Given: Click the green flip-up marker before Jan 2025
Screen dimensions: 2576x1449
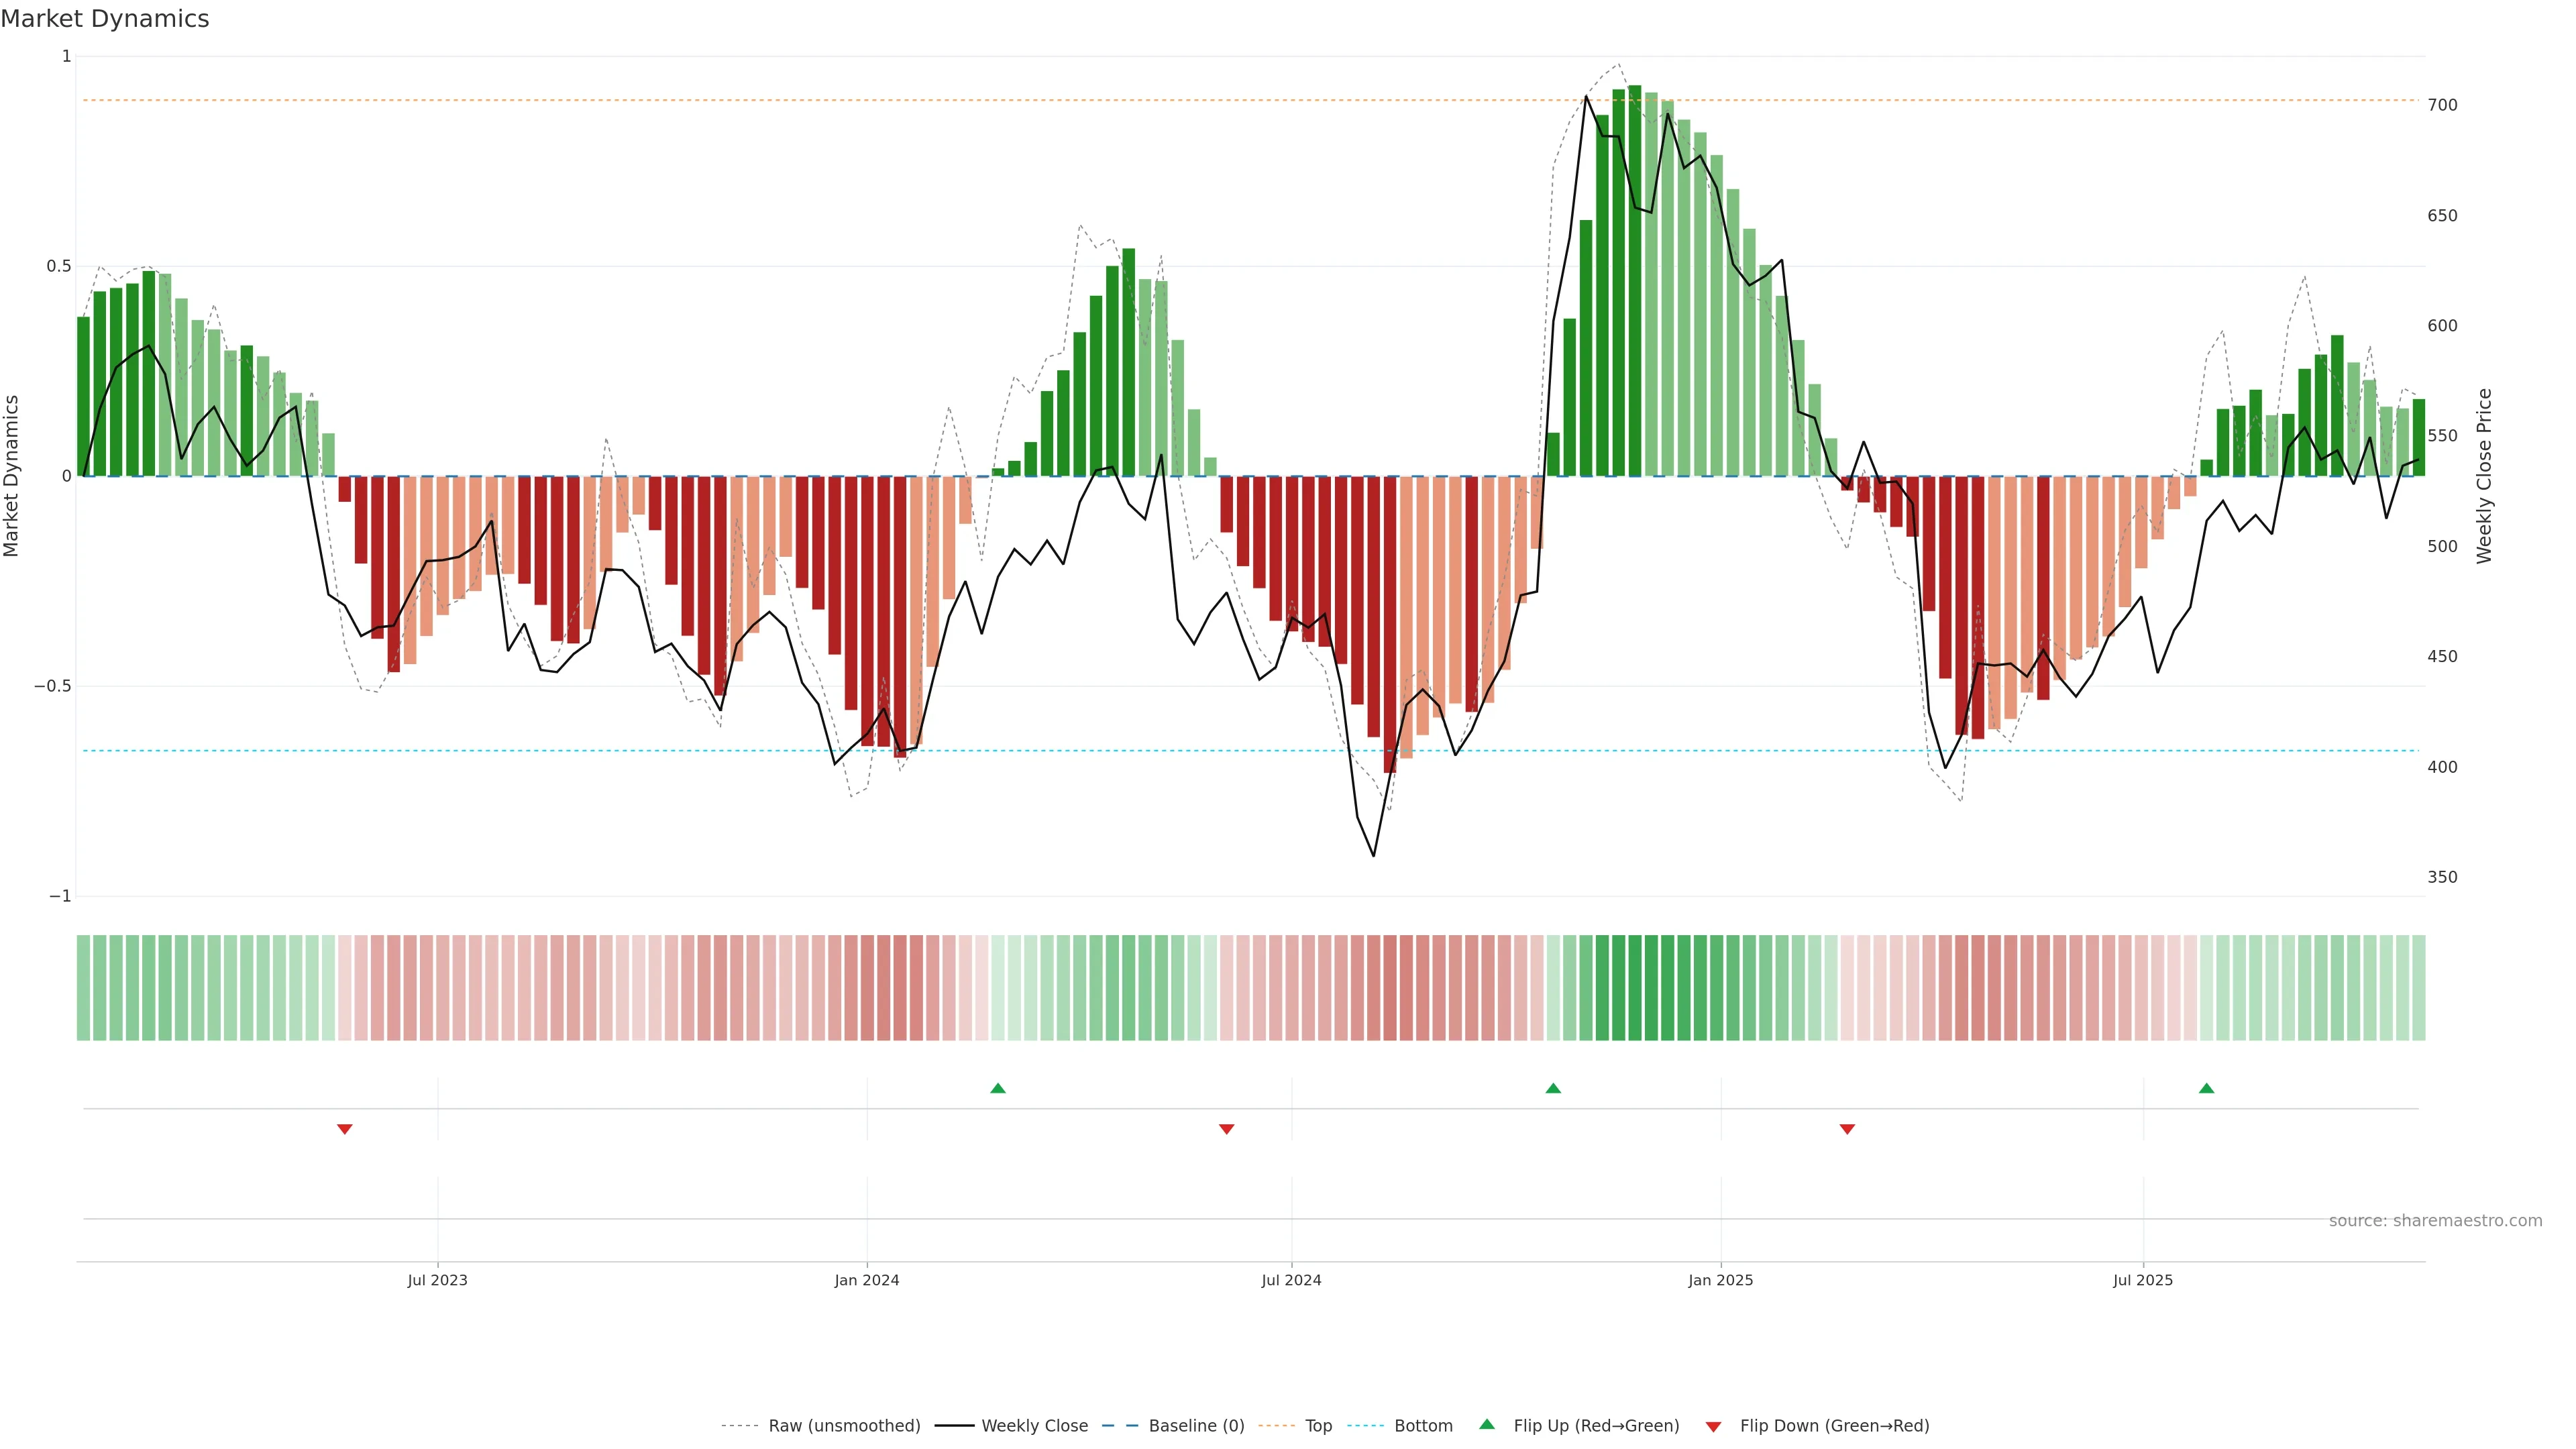Looking at the screenshot, I should 1553,1088.
